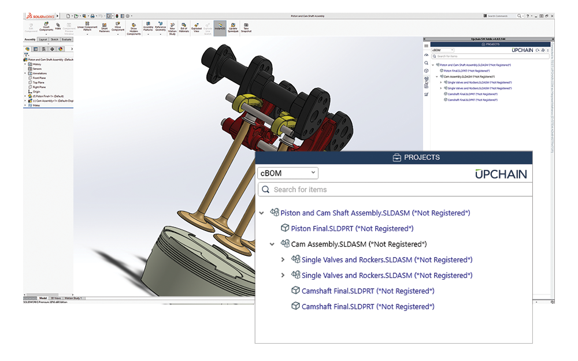This screenshot has height=361, width=578.
Task: Select the second Camshaft Final.SLDPRT in the enlarged panel
Action: click(368, 307)
